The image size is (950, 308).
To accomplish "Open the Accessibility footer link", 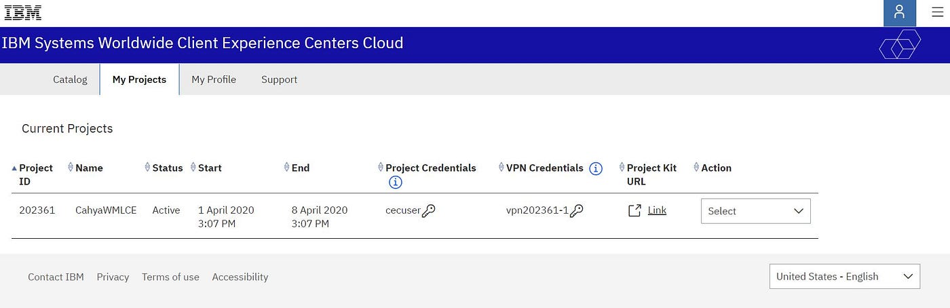I will pyautogui.click(x=240, y=277).
